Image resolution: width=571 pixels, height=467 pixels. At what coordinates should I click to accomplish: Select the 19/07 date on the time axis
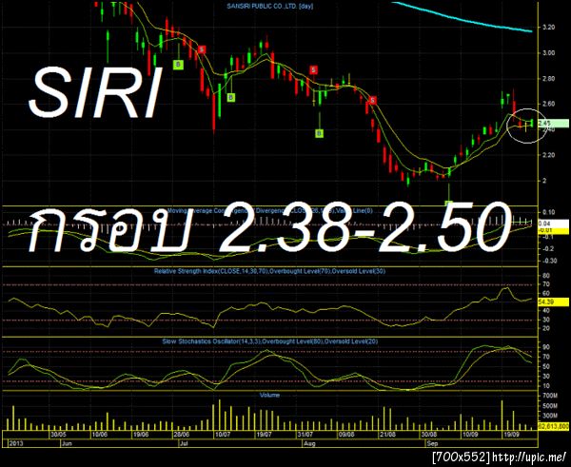tap(264, 435)
